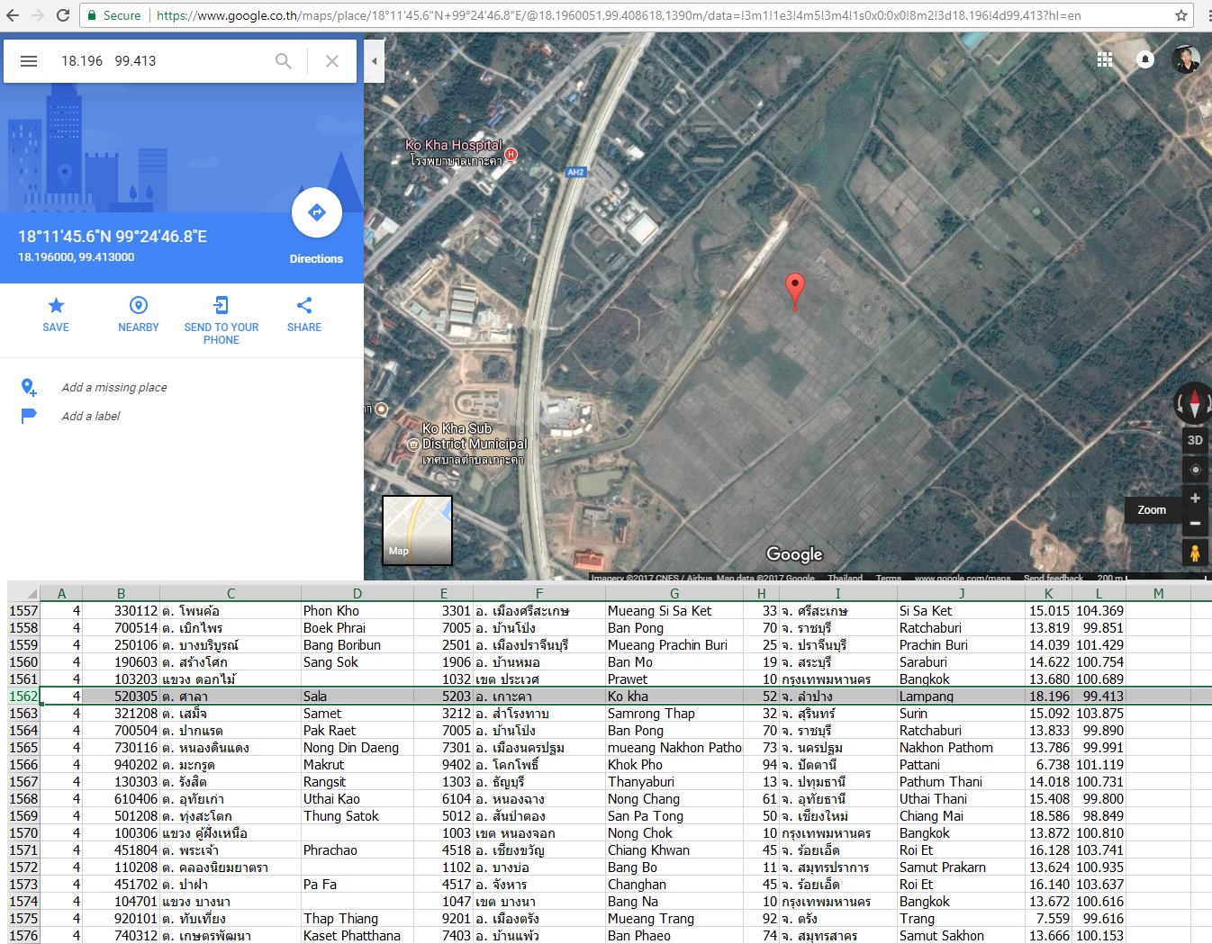Select column M header in spreadsheet
This screenshot has width=1212, height=944.
tap(1158, 593)
